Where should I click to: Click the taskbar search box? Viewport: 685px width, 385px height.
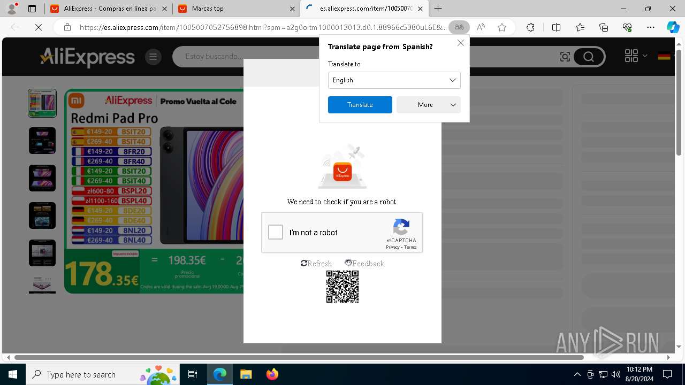[x=103, y=374]
